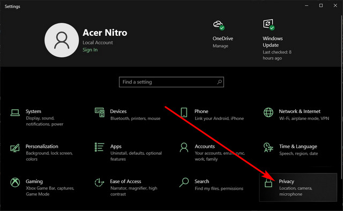Click 'Wi-Fi, airplane mode, VPN' description
Screen dimensions: 343x211
point(304,118)
